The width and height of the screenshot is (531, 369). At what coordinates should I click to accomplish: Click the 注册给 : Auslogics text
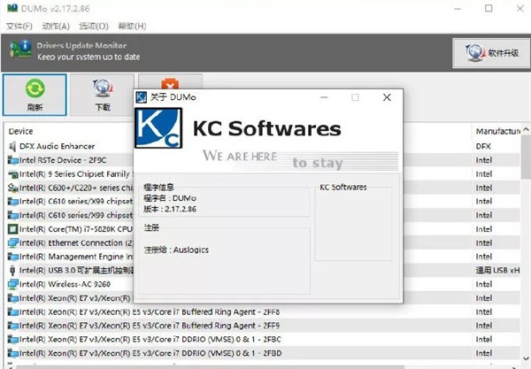point(176,250)
